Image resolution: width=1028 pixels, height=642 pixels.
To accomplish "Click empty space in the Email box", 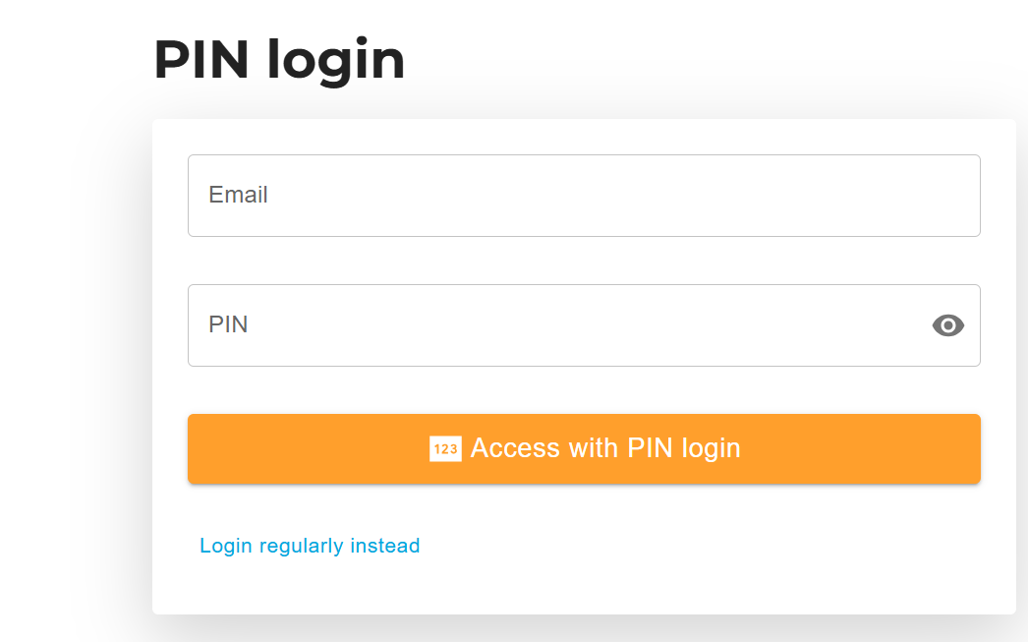I will (x=623, y=196).
